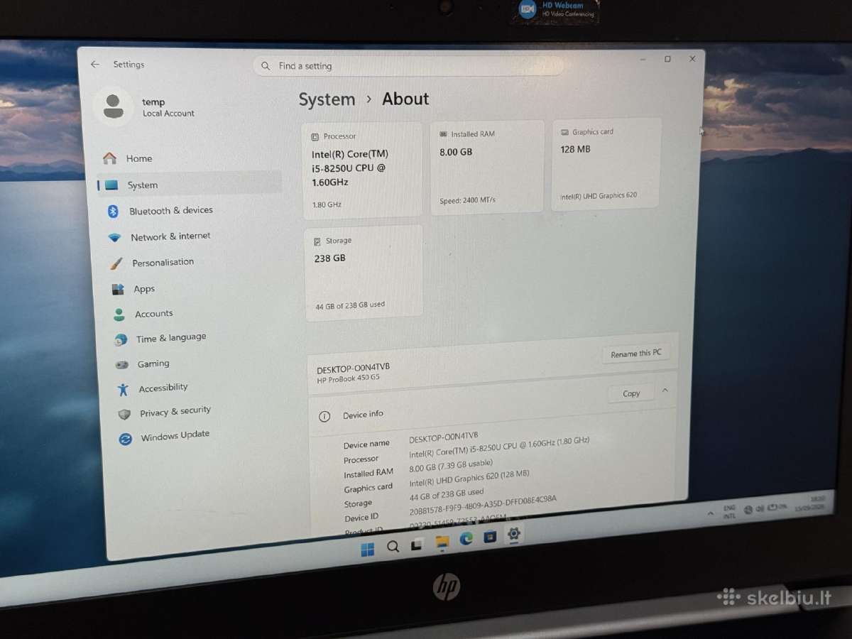
Task: Click the Graphics card info card
Action: click(x=606, y=164)
